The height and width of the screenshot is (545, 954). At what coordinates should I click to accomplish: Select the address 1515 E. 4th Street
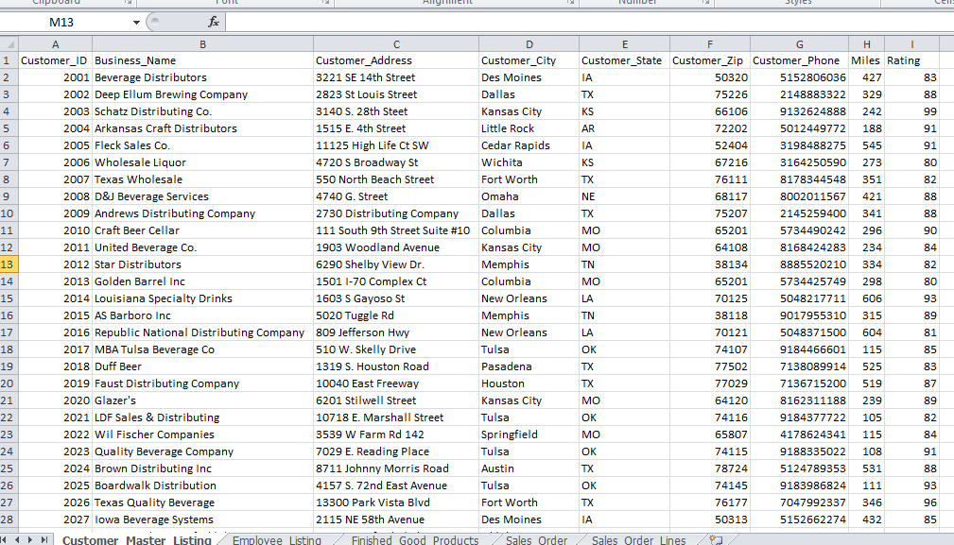click(x=396, y=128)
